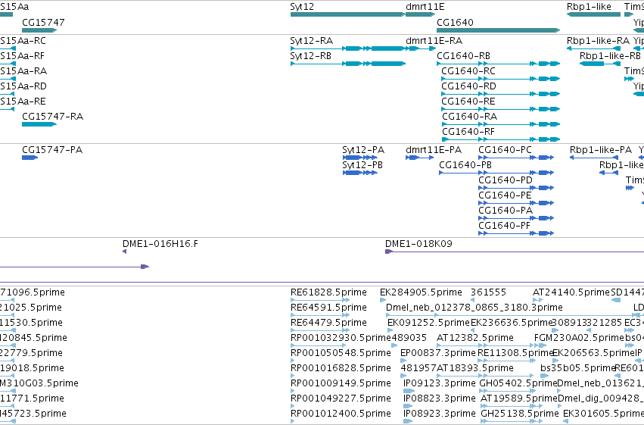
Task: Click the DME1-018K09 BAC label
Action: click(419, 244)
